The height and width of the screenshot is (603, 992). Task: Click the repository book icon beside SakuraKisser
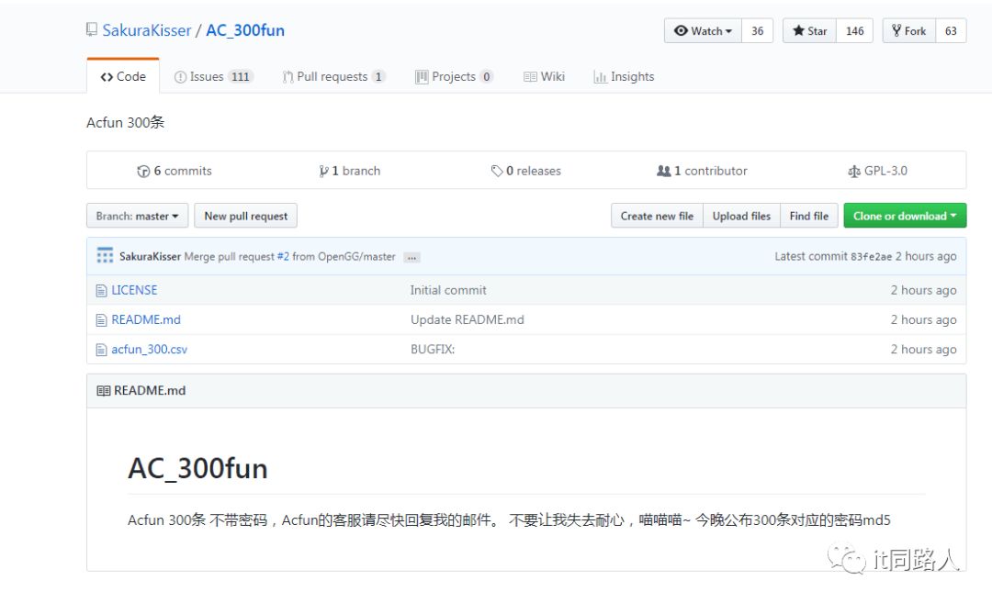click(x=92, y=29)
